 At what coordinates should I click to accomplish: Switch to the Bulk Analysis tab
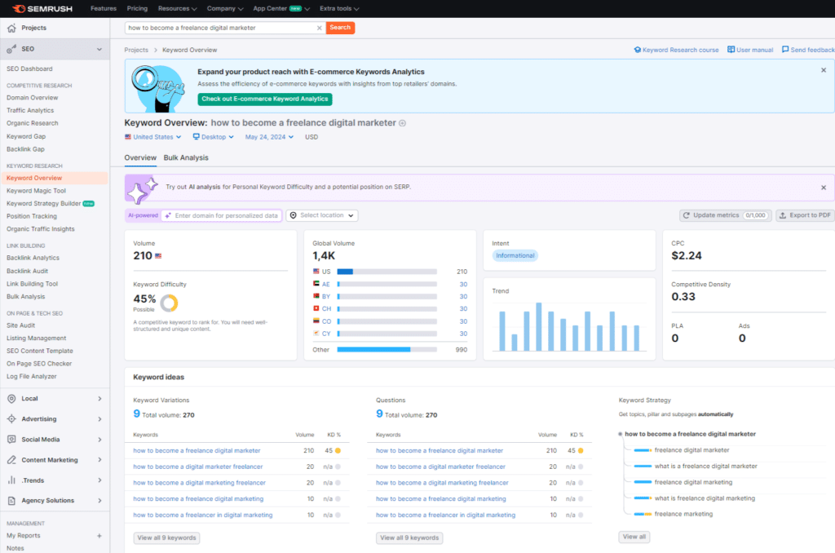[x=186, y=157]
